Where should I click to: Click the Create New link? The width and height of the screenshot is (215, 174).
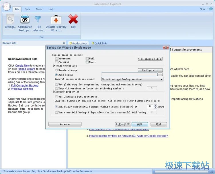(22, 66)
